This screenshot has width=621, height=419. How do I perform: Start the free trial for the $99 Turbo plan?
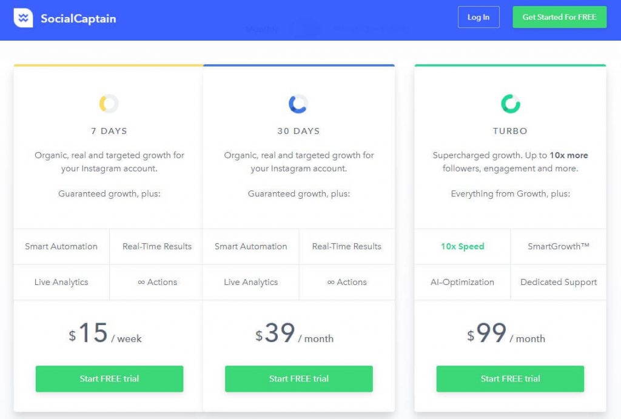tap(510, 379)
